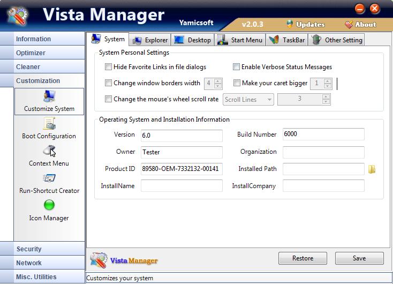
Task: Switch to the System tab
Action: click(108, 39)
